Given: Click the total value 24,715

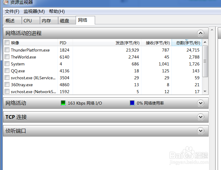Looking at the screenshot, I should click(193, 50).
